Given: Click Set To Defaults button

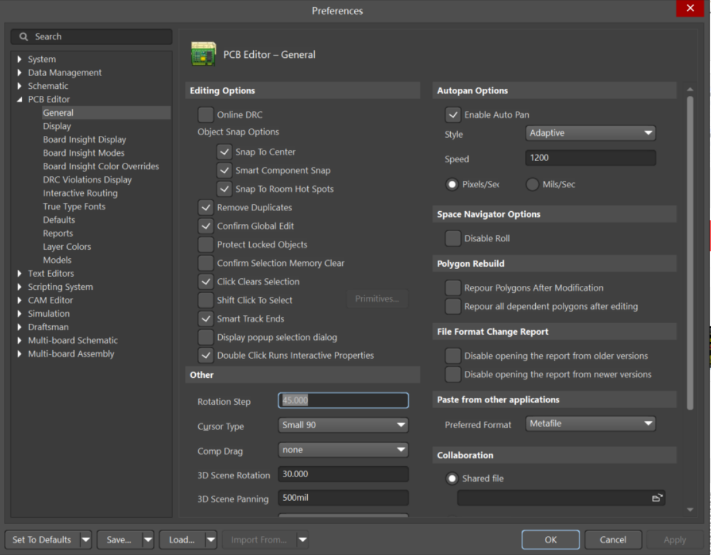Looking at the screenshot, I should coord(42,540).
